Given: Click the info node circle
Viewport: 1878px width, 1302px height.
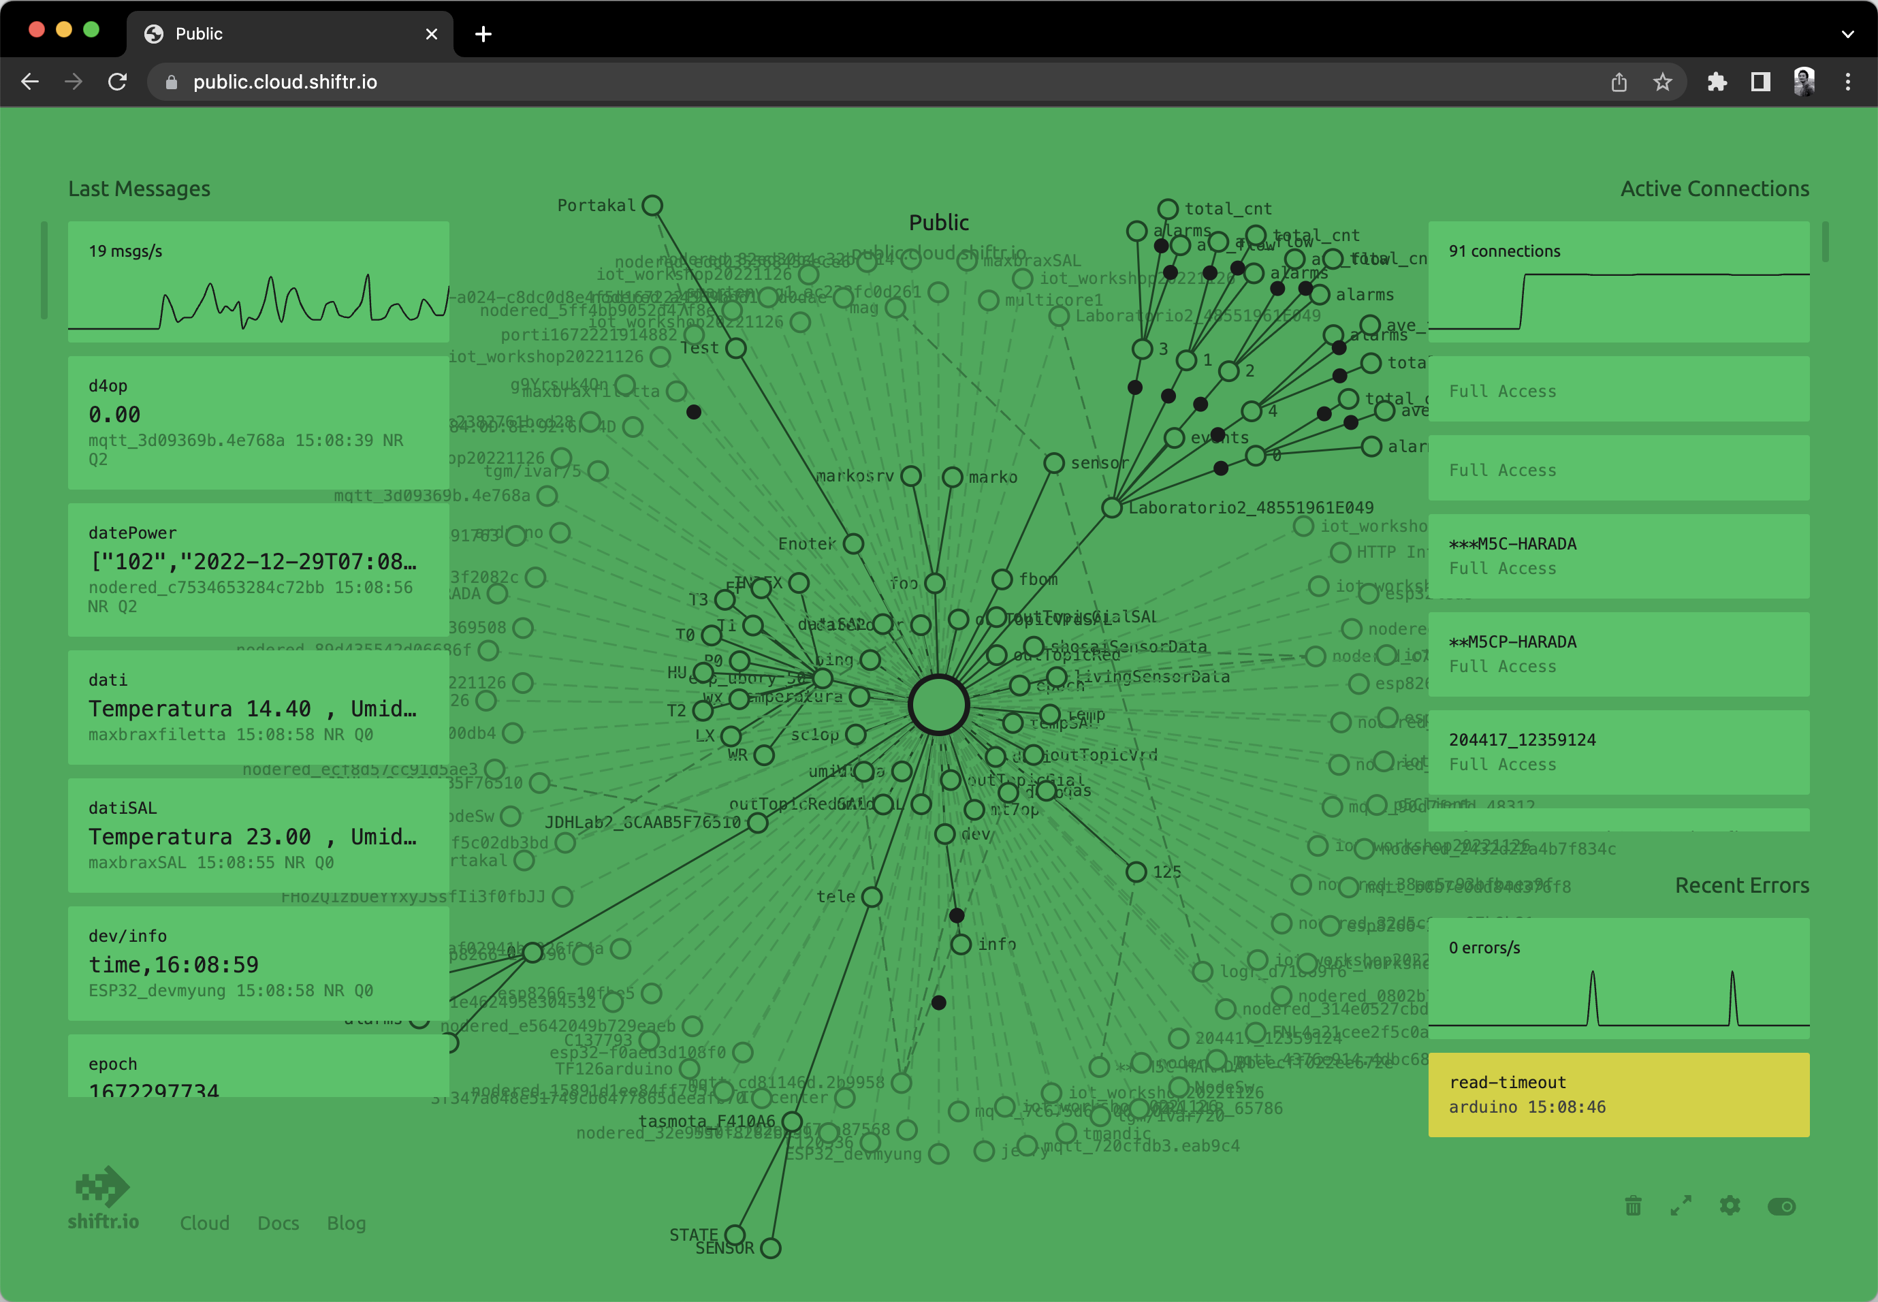Looking at the screenshot, I should coord(961,944).
